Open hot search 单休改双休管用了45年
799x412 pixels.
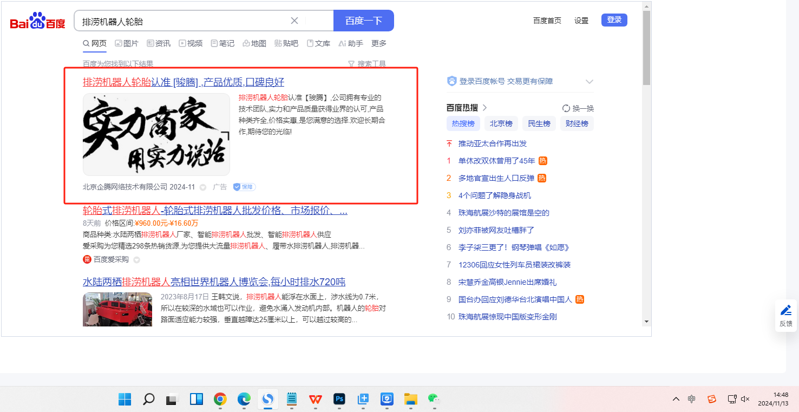point(497,161)
